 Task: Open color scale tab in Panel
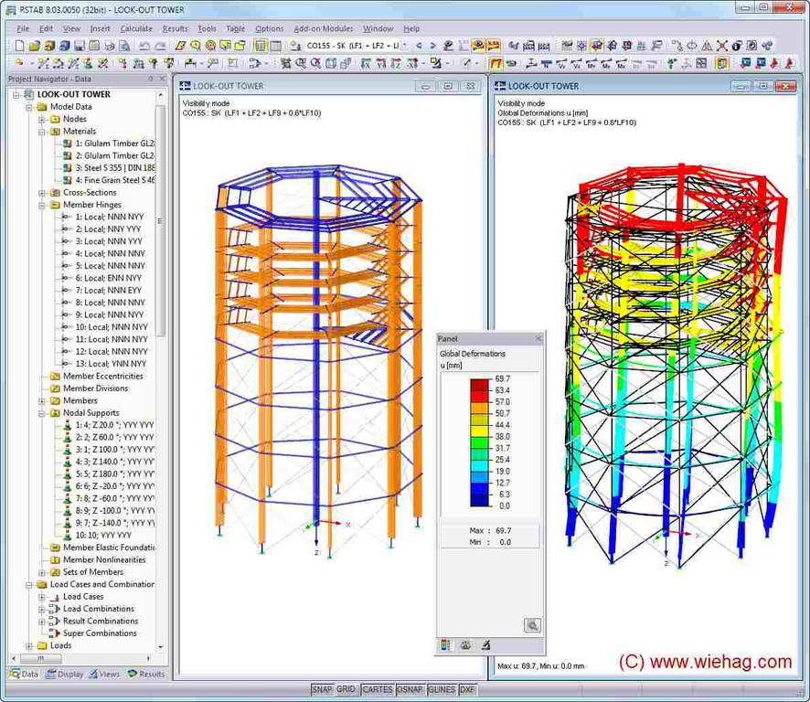[445, 644]
